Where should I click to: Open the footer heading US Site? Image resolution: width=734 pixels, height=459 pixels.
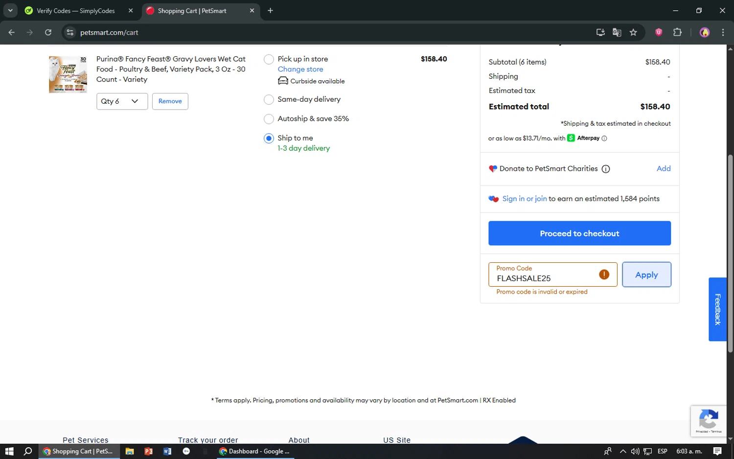[x=397, y=440]
